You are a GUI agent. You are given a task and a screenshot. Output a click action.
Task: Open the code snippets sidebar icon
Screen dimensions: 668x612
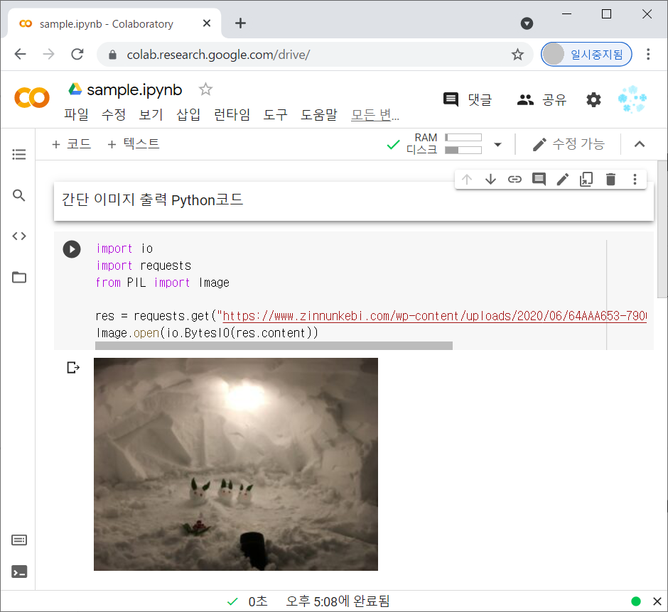(19, 236)
